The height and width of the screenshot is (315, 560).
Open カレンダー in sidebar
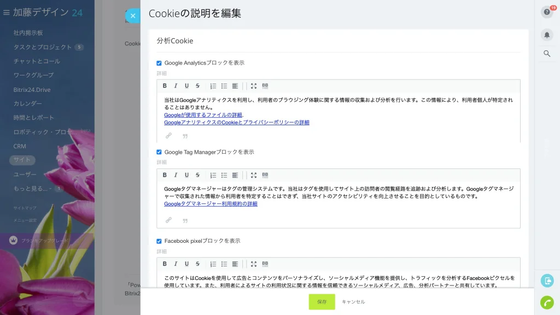point(27,103)
